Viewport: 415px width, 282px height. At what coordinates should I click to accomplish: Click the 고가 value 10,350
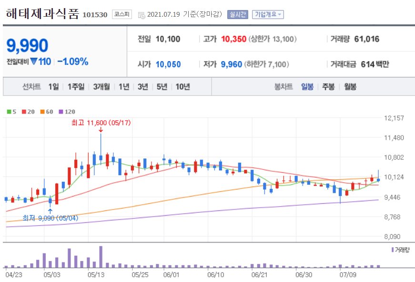(233, 39)
